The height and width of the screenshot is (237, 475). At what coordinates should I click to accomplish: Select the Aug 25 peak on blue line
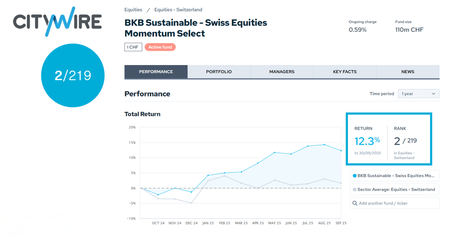point(324,144)
